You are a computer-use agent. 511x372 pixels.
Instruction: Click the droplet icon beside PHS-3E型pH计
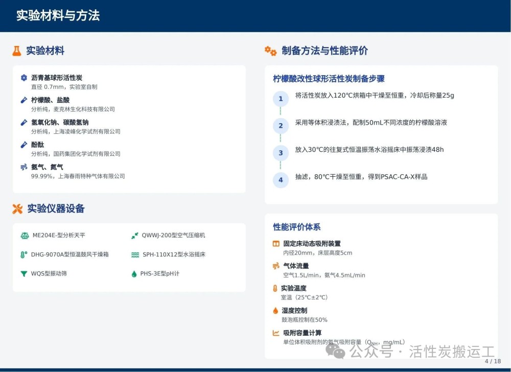point(134,274)
